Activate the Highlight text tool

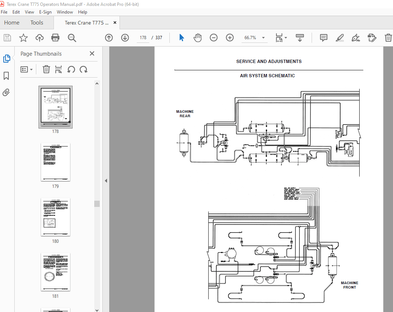(x=339, y=37)
